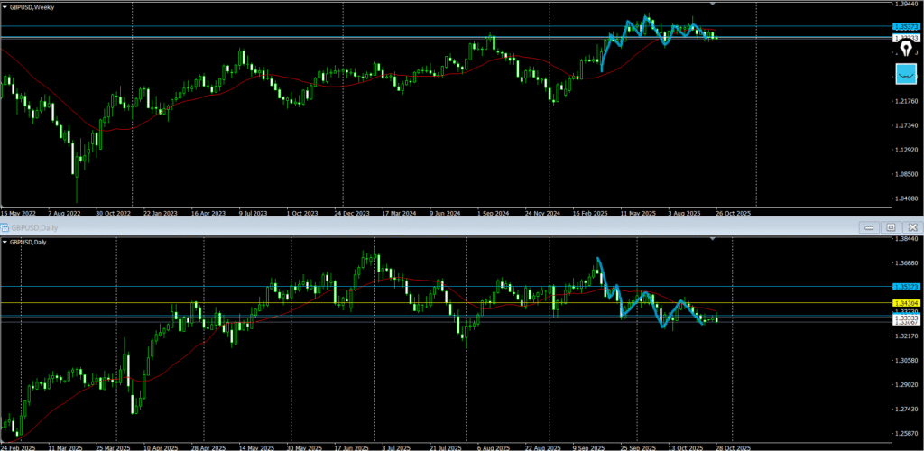The width and height of the screenshot is (924, 451).
Task: Select the GBPUSD,Daily window title bar
Action: 361,227
